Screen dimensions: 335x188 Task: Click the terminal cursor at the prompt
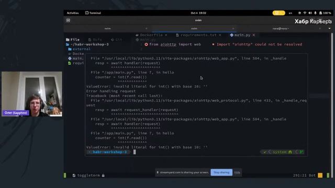click(135, 152)
